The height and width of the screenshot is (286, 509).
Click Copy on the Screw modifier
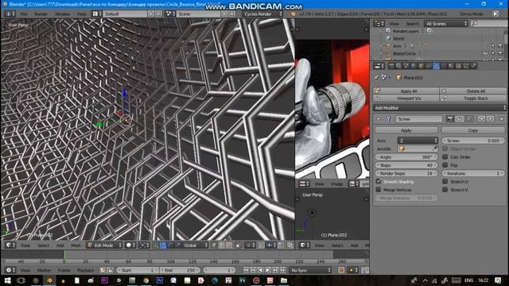pyautogui.click(x=473, y=130)
